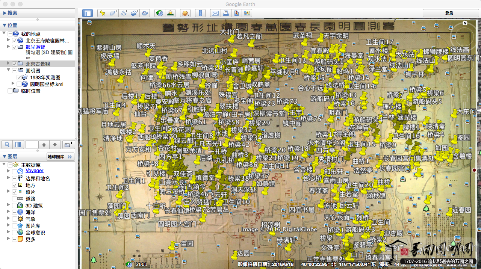Click the 登录 sign-in button
The width and height of the screenshot is (481, 269).
[x=449, y=13]
